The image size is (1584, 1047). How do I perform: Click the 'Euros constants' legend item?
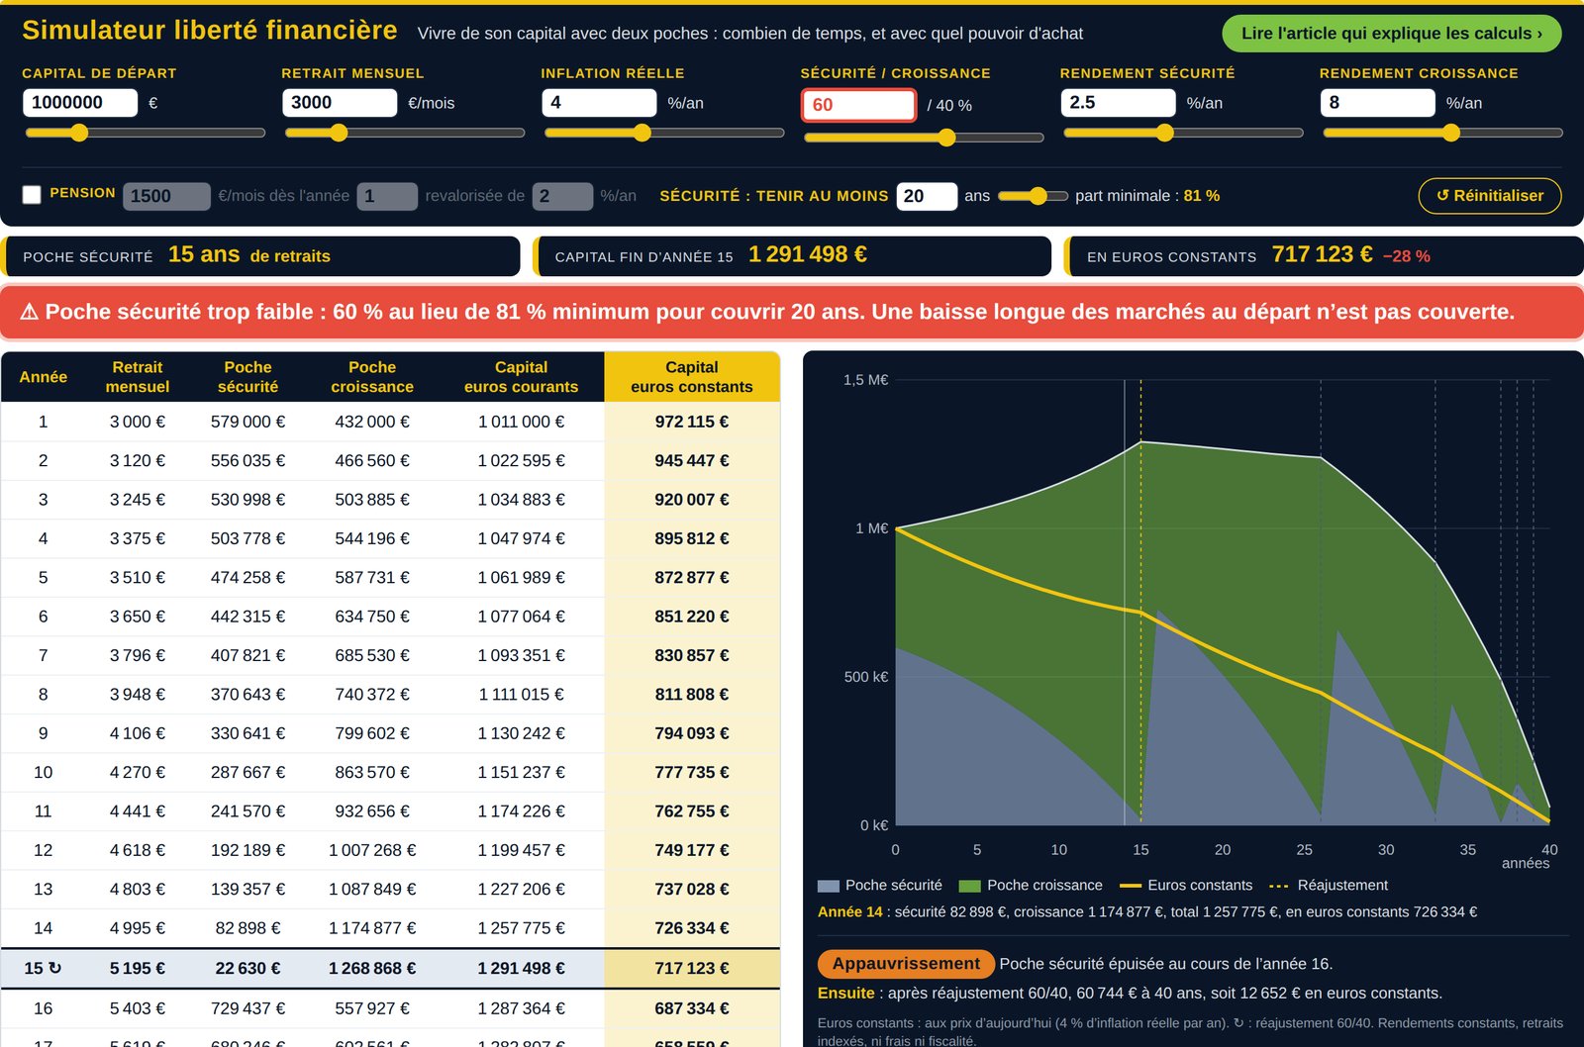pyautogui.click(x=1186, y=885)
